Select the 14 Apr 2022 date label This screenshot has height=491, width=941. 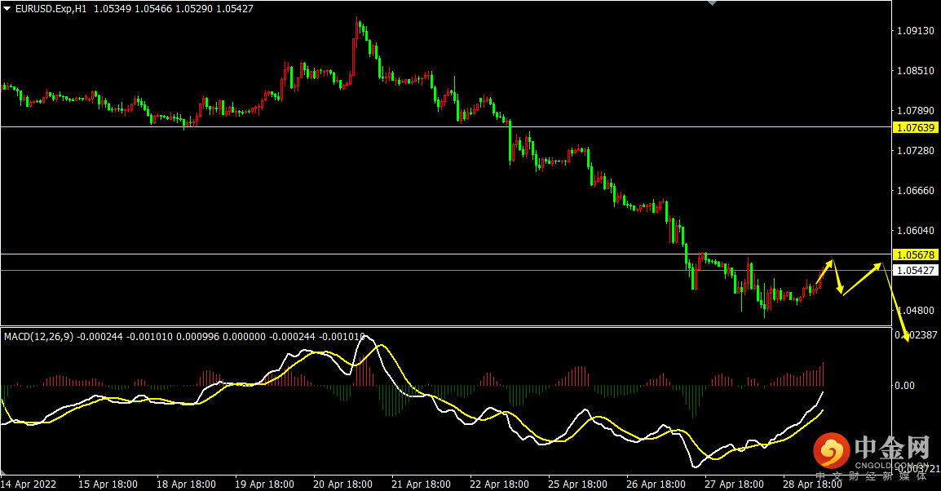click(29, 484)
